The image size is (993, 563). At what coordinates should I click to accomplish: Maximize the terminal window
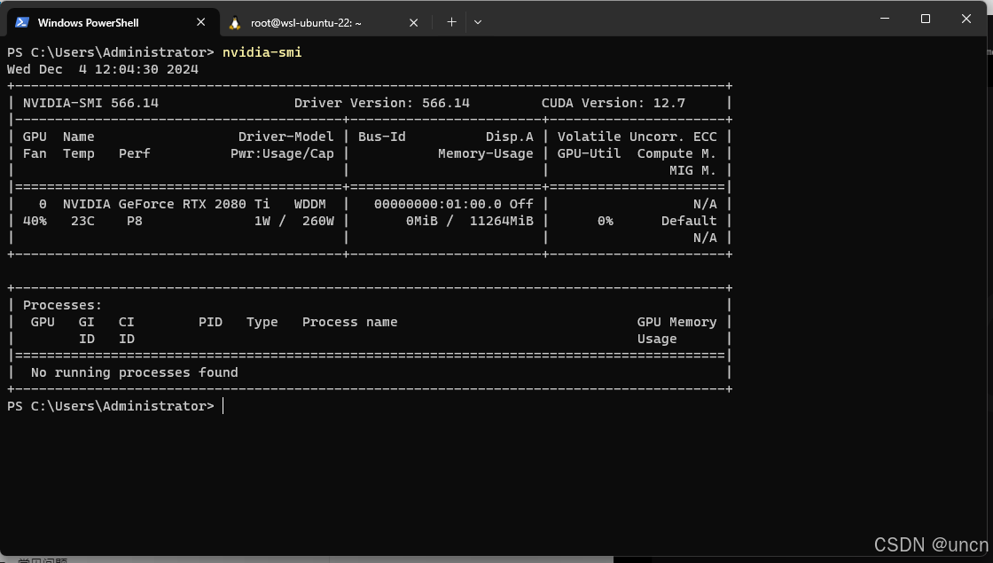[926, 19]
